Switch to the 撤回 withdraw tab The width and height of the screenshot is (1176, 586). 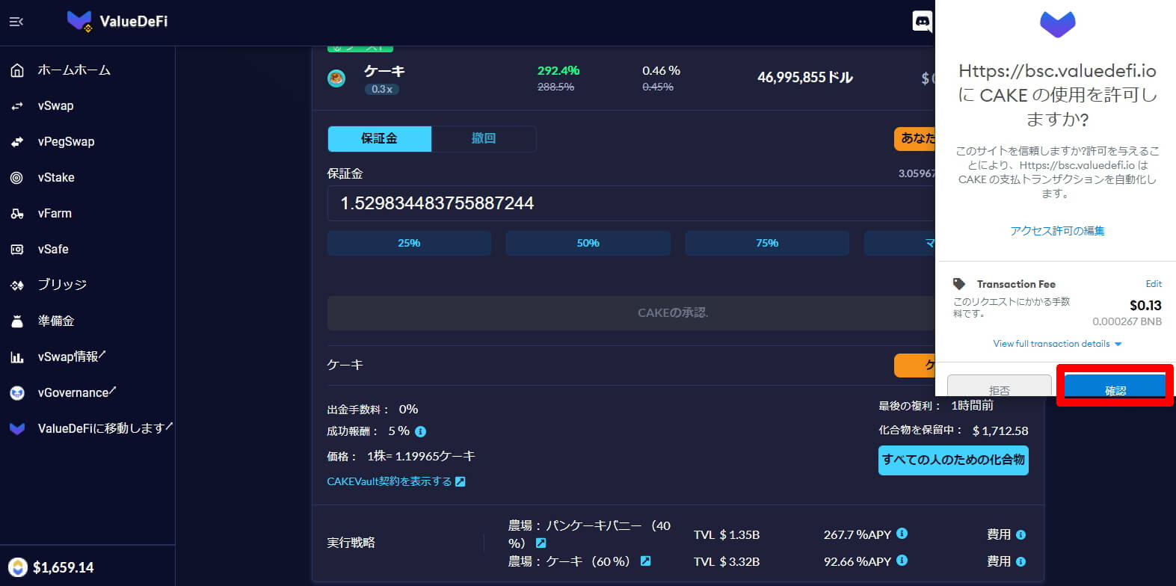click(x=484, y=138)
